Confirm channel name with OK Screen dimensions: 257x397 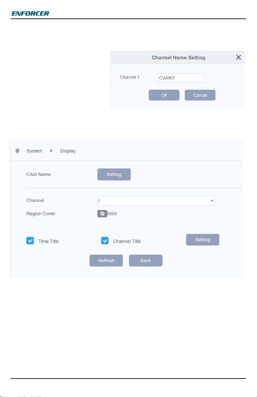click(164, 95)
